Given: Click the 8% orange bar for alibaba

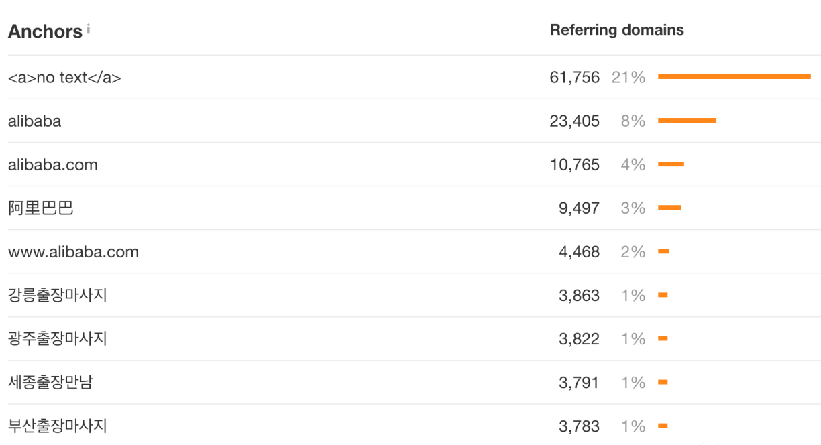Looking at the screenshot, I should [x=687, y=121].
